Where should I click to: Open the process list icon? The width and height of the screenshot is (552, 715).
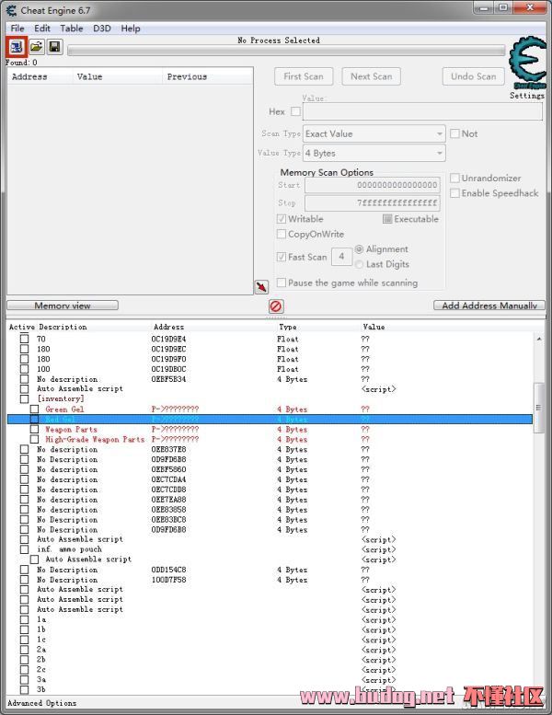tap(17, 47)
